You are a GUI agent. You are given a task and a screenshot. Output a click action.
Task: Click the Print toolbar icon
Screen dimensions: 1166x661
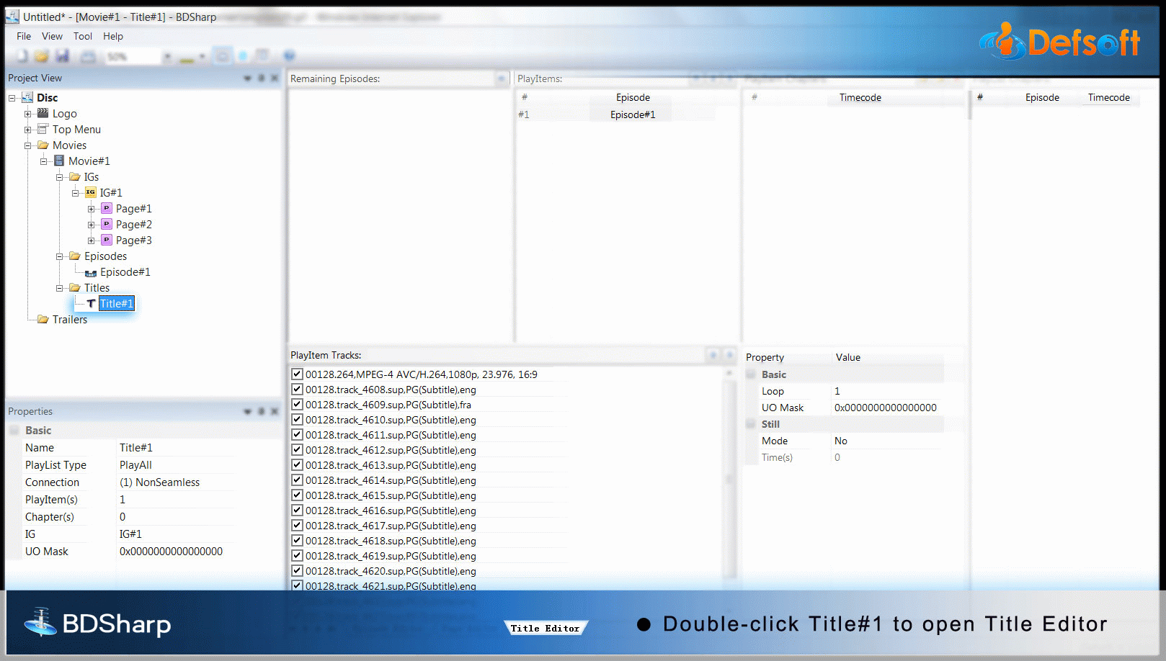88,56
